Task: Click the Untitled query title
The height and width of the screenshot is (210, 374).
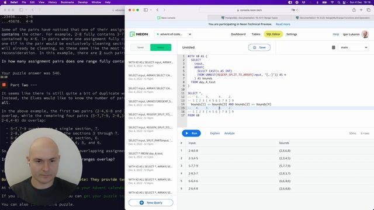Action: tap(188, 47)
